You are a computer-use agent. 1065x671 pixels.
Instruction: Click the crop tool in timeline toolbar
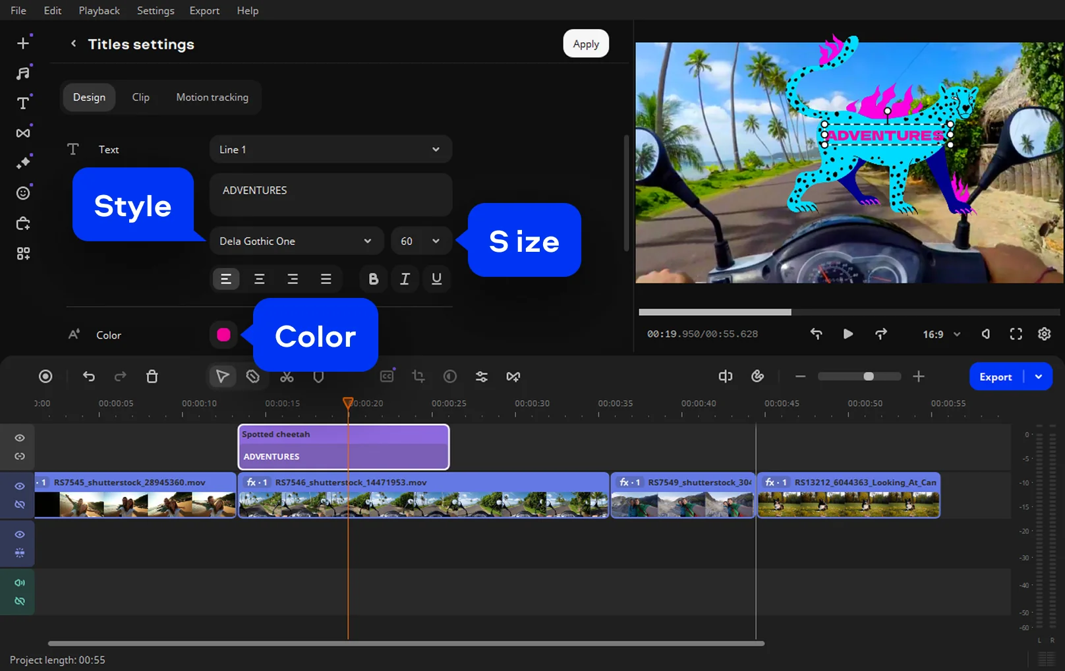pyautogui.click(x=418, y=376)
